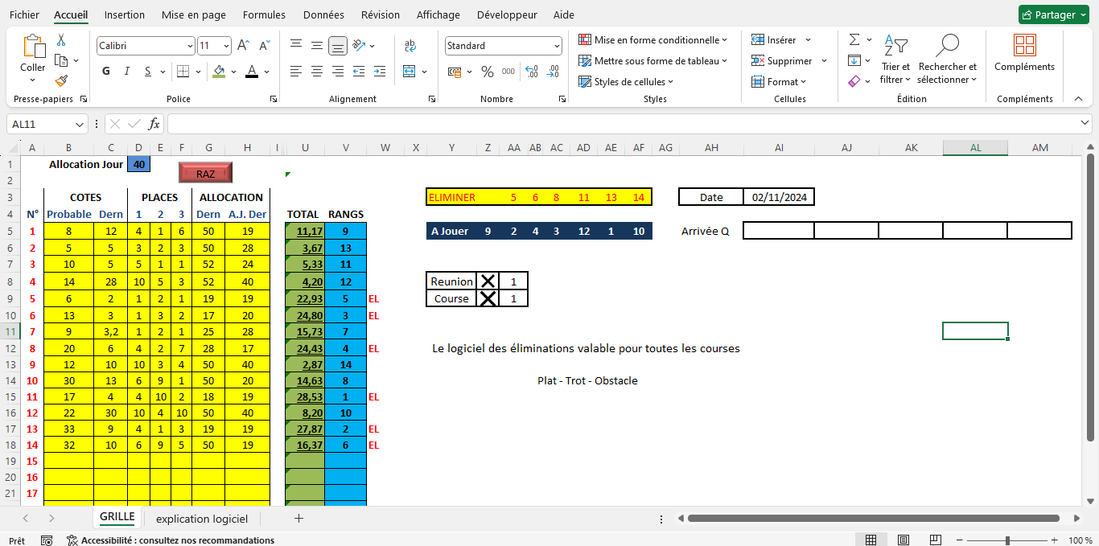This screenshot has height=546, width=1099.
Task: Apply accounting number format icon
Action: [x=454, y=72]
